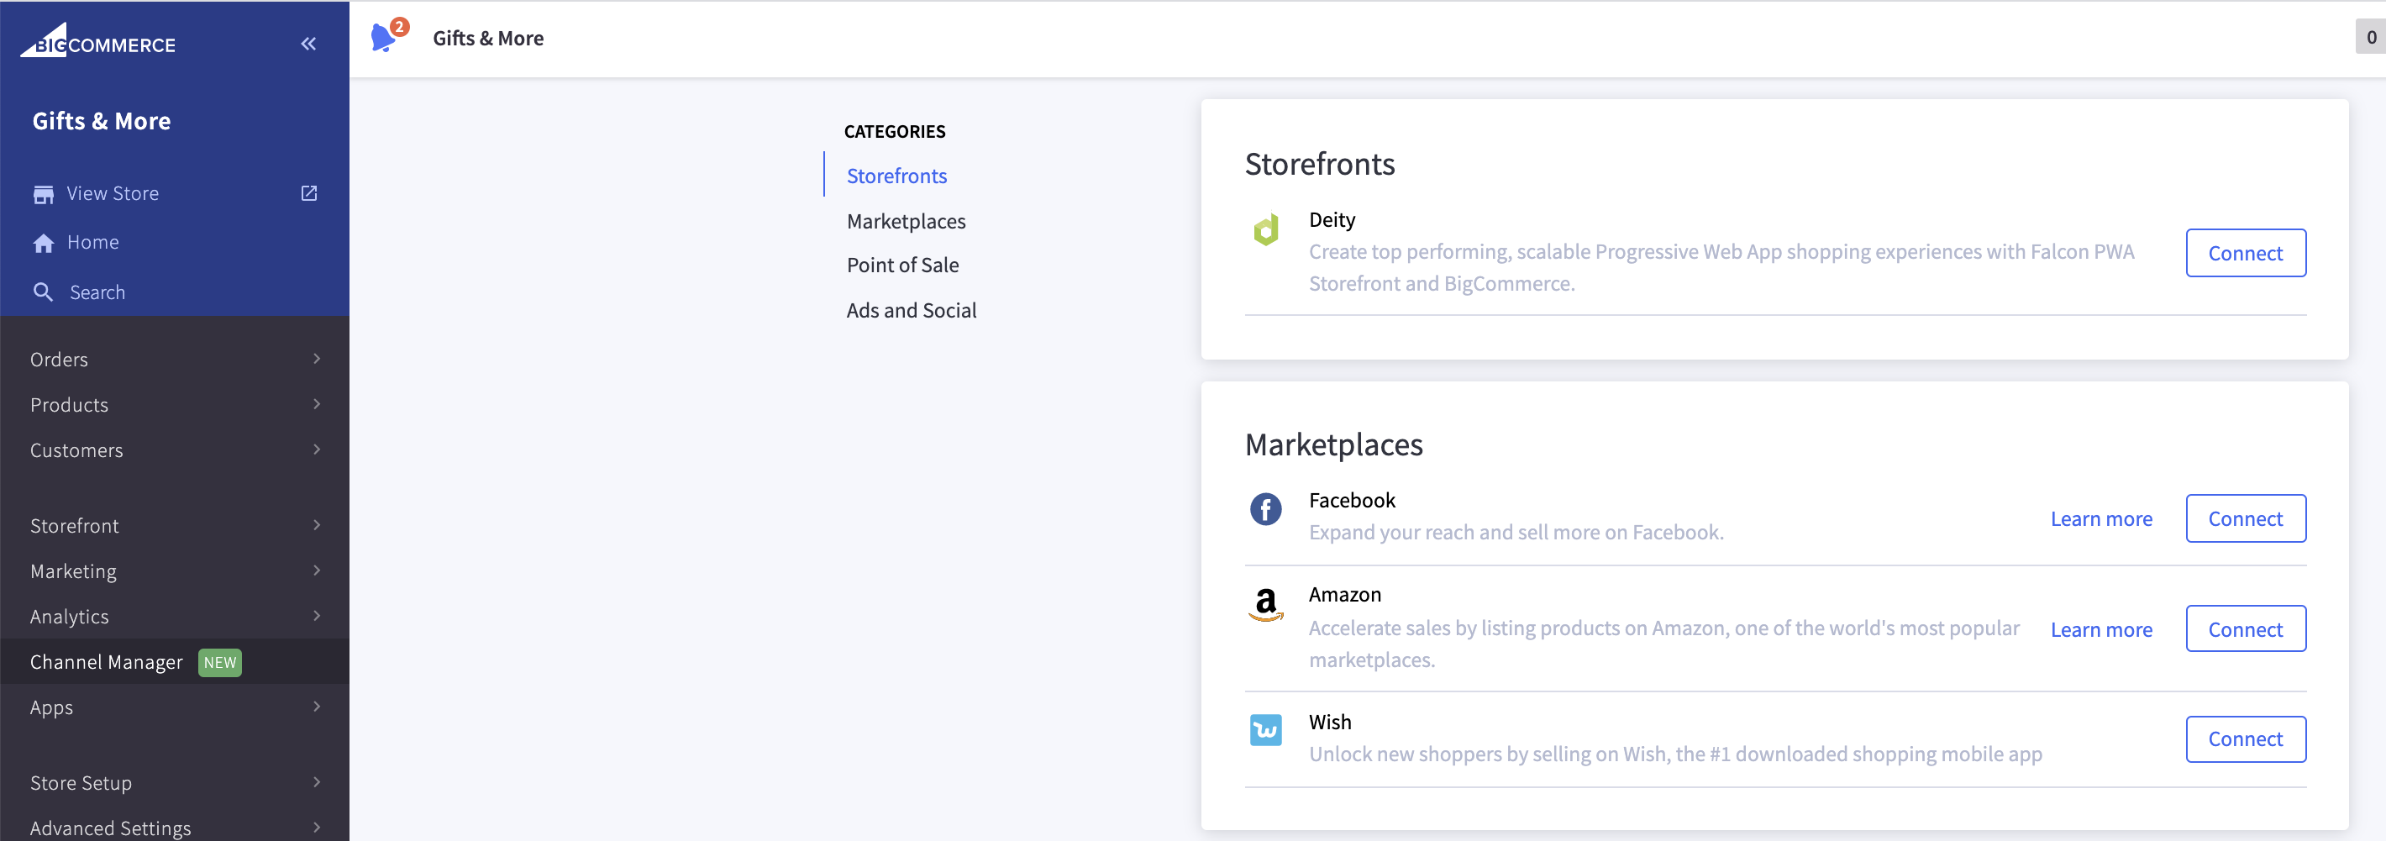
Task: Open Learn more for Facebook
Action: (x=2100, y=518)
